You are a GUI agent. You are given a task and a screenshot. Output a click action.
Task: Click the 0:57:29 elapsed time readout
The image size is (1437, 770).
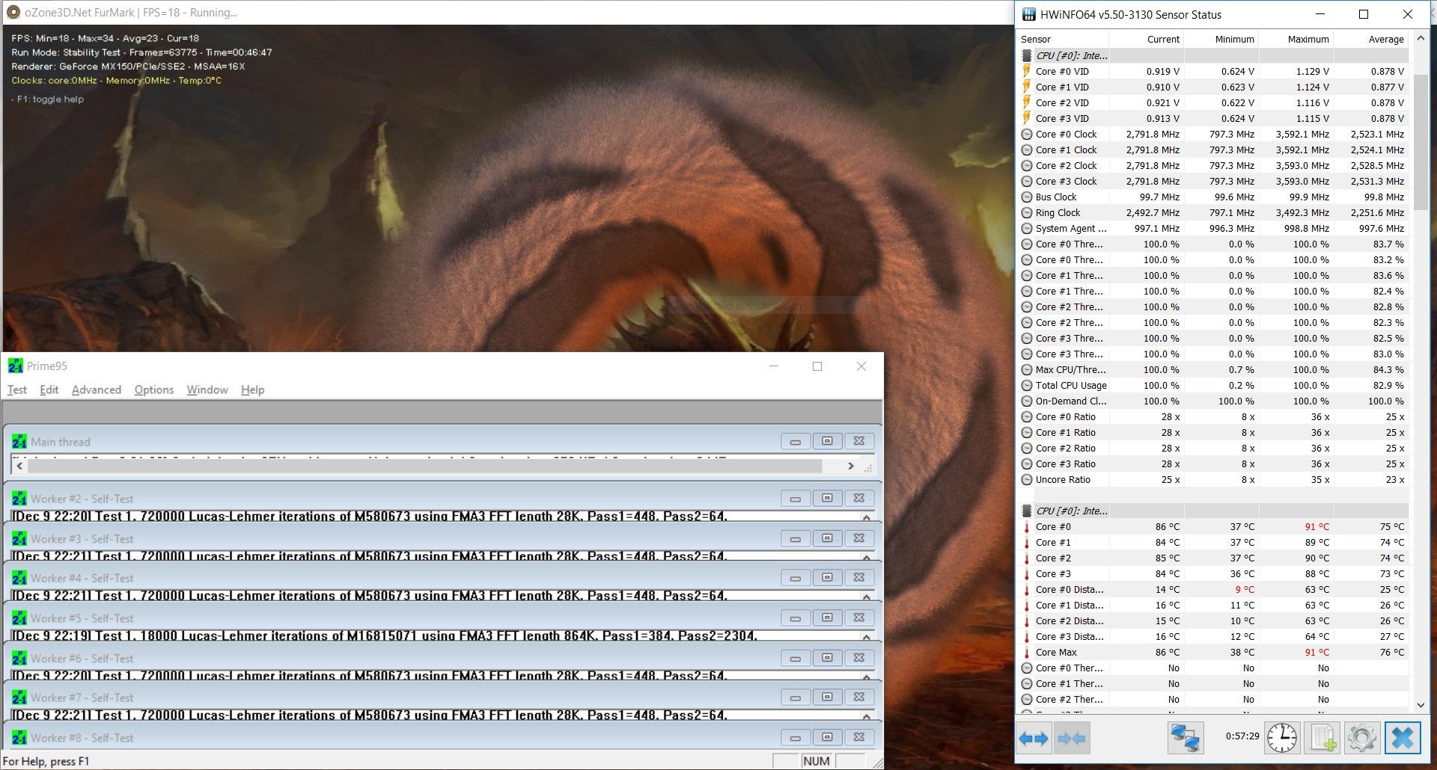(x=1242, y=736)
